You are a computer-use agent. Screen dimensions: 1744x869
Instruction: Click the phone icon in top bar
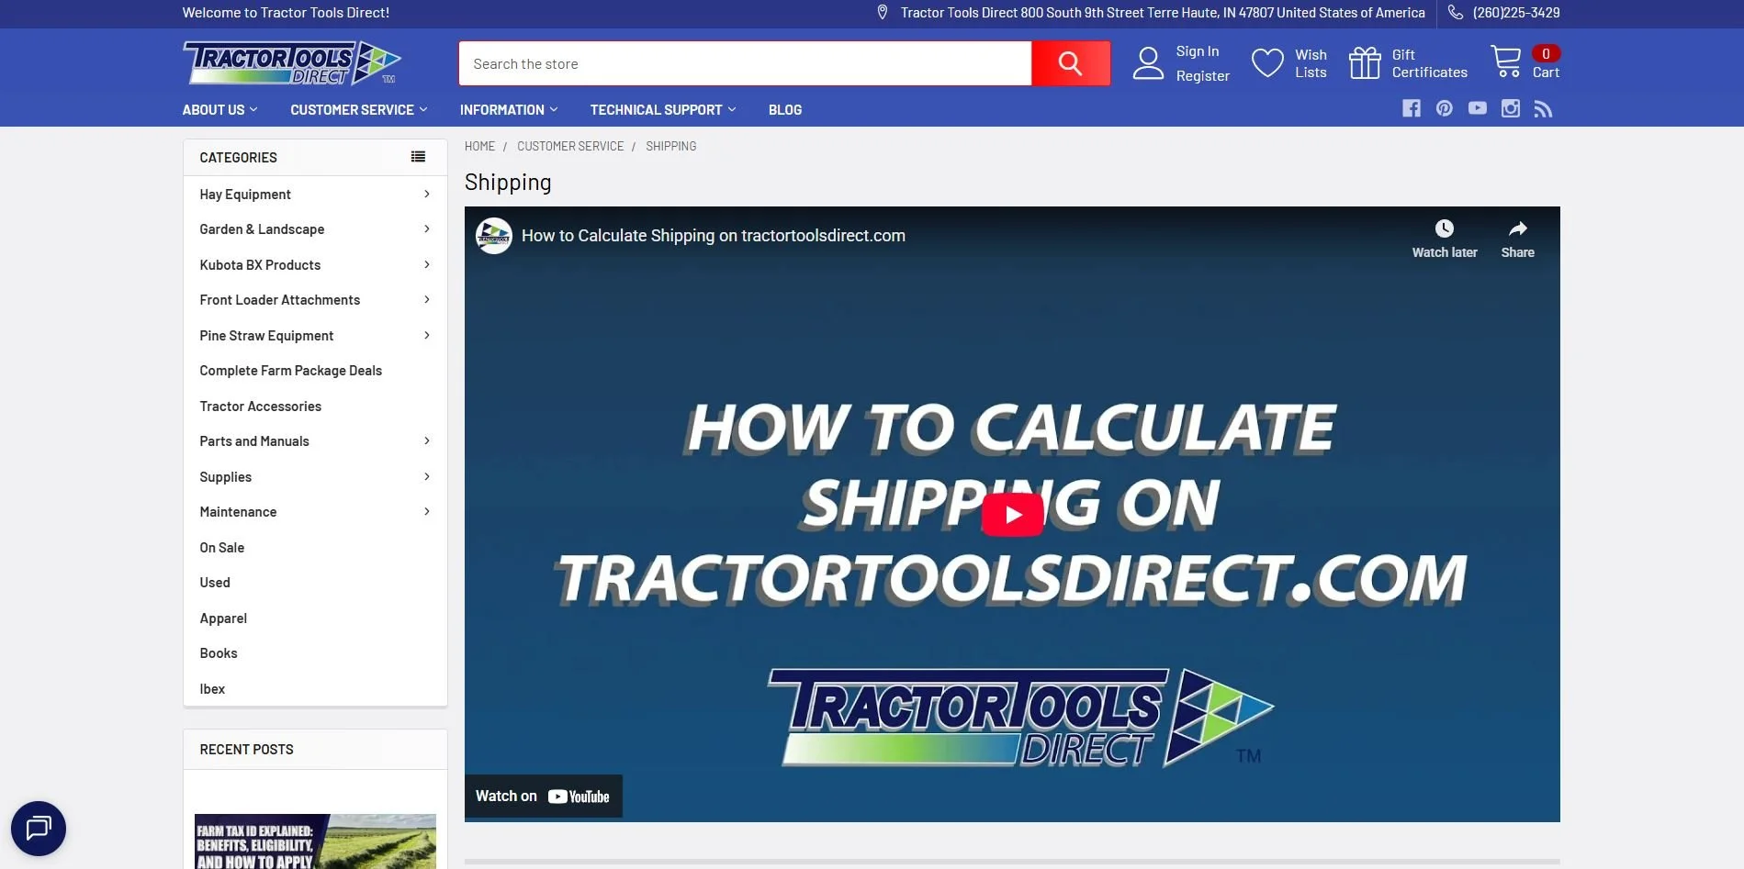click(x=1456, y=13)
